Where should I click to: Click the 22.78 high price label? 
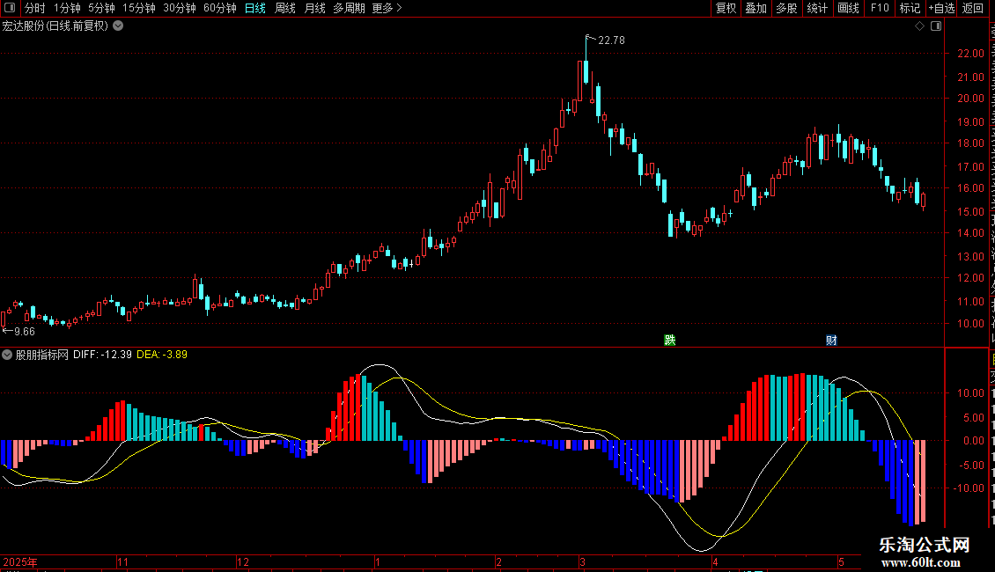pos(611,40)
